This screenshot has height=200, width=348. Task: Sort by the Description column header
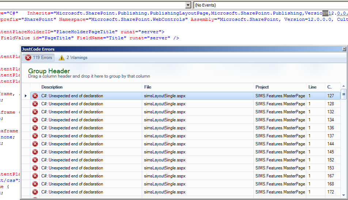[52, 87]
